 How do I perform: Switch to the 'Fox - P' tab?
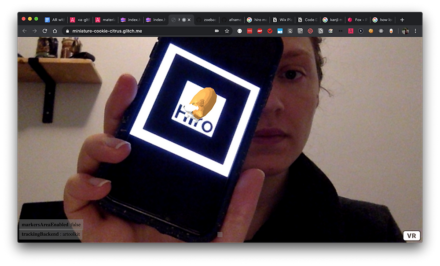pos(358,20)
